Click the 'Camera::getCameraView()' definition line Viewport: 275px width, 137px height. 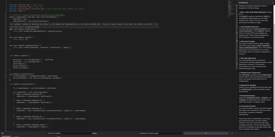(25, 45)
